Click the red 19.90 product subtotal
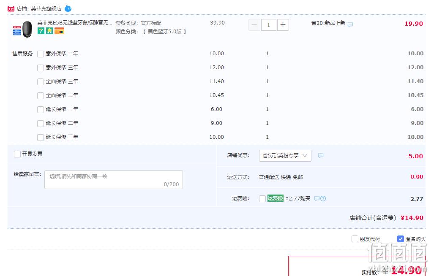 point(414,24)
